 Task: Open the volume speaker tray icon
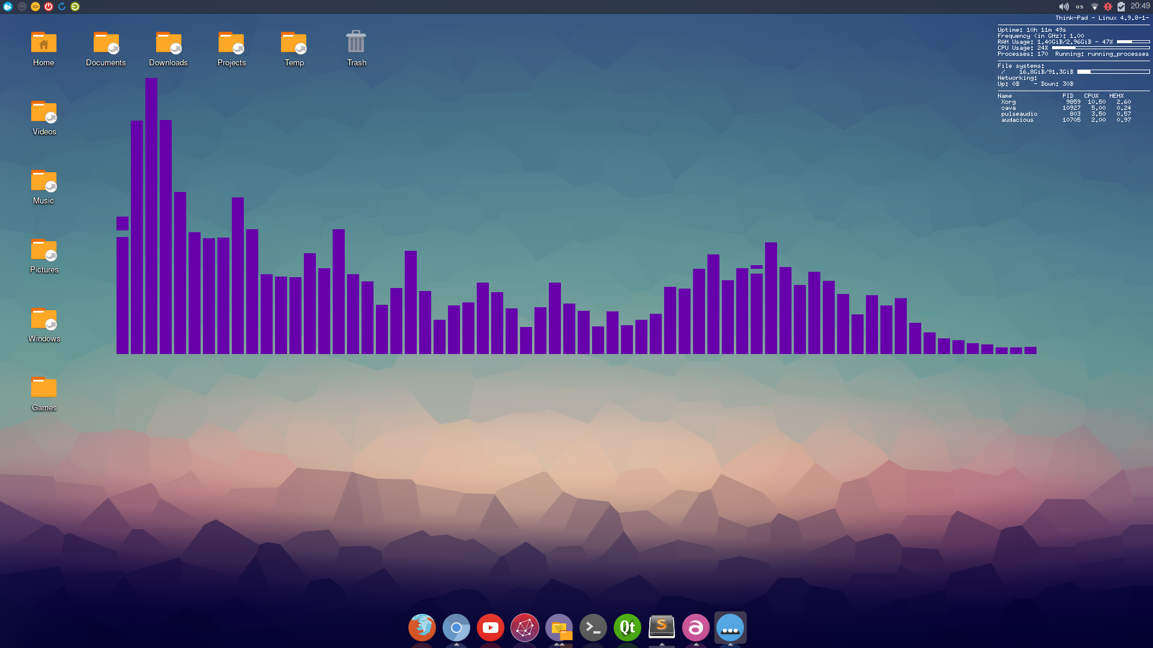(x=1064, y=7)
